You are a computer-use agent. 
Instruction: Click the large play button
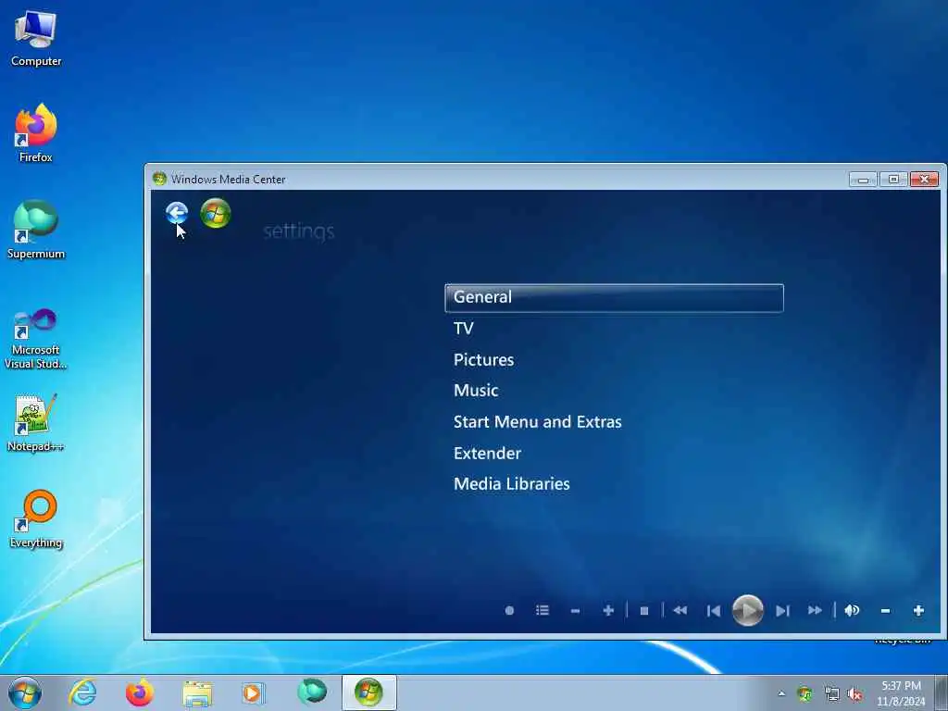point(748,611)
